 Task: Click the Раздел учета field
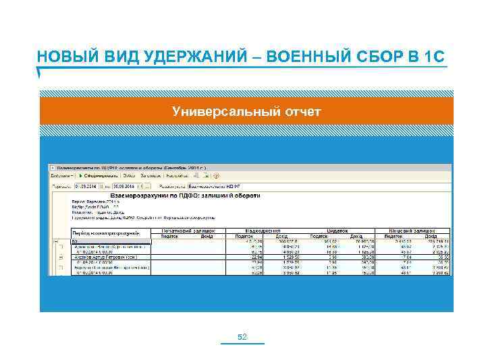pos(319,186)
